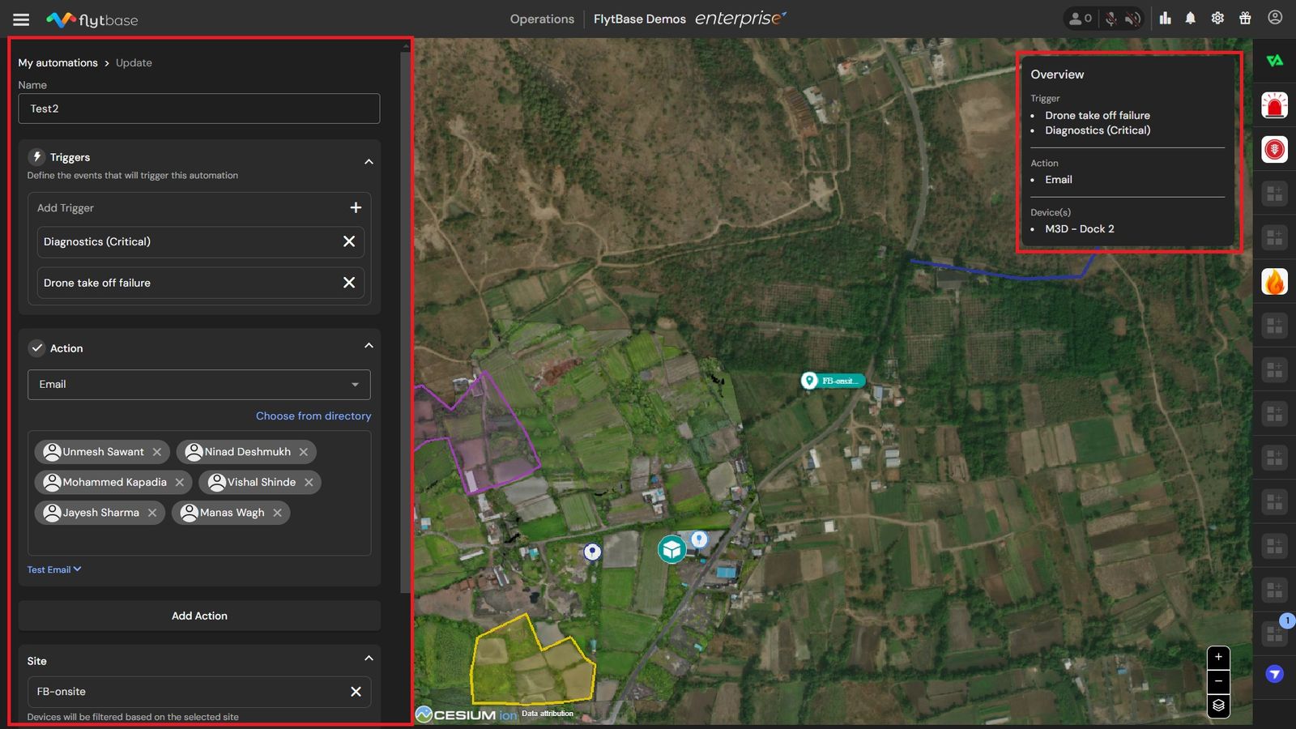This screenshot has width=1296, height=729.
Task: Open the notifications bell
Action: (1191, 18)
